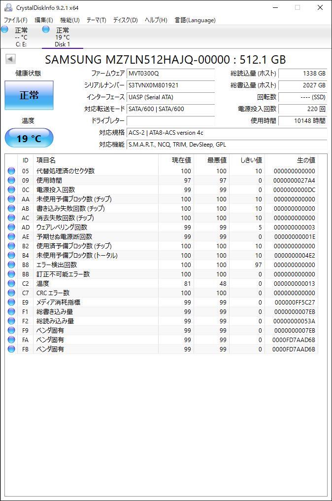
Task: Click status orb for ID FB row
Action: (11, 349)
